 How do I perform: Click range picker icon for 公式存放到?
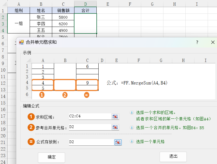[118, 142]
